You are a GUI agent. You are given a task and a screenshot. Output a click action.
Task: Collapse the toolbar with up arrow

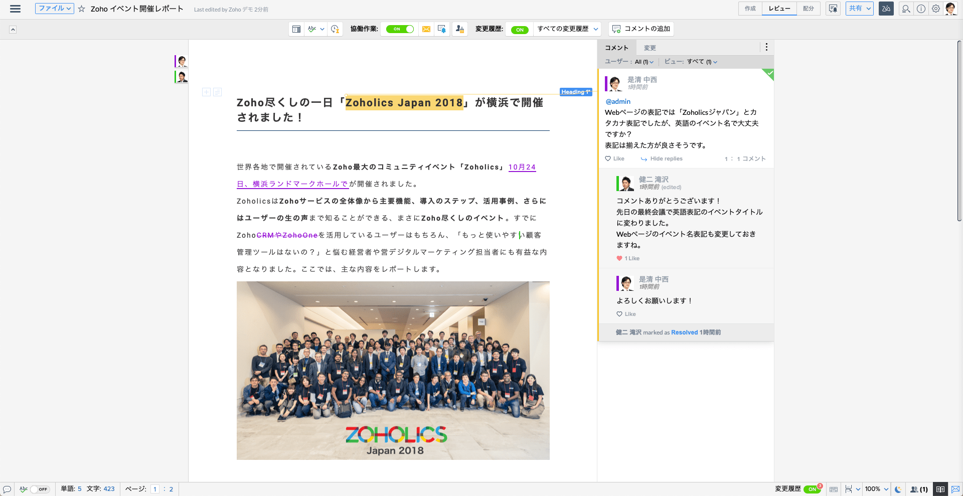[13, 30]
